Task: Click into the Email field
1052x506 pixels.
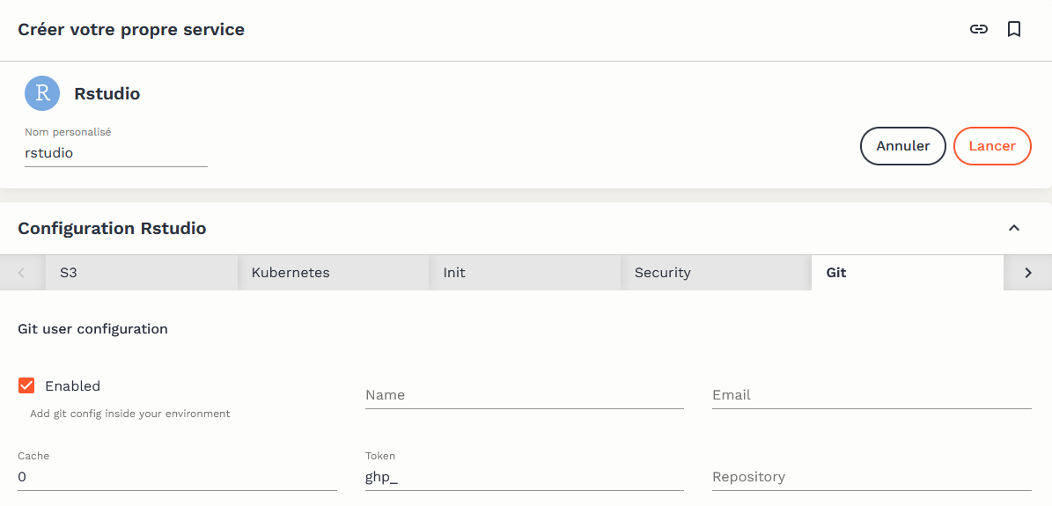Action: coord(871,395)
